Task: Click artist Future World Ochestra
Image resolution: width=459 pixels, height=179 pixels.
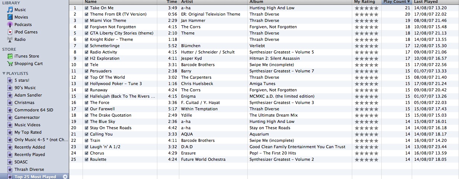Action: (203, 159)
